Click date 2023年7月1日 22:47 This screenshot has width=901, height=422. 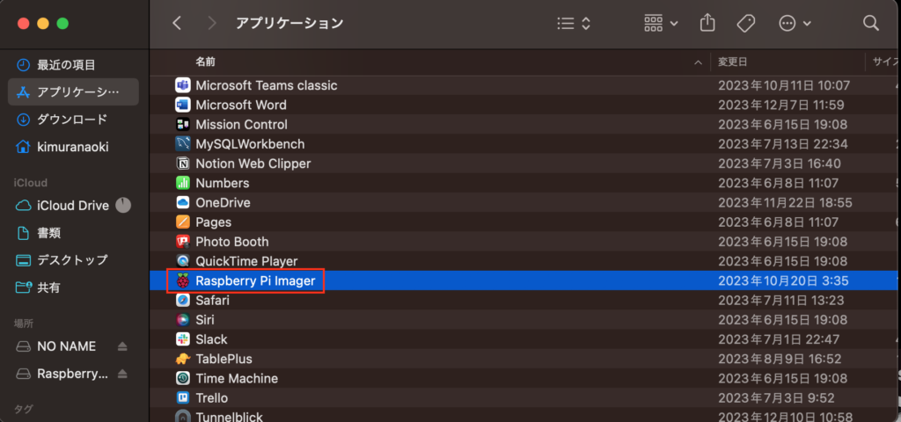click(x=779, y=339)
